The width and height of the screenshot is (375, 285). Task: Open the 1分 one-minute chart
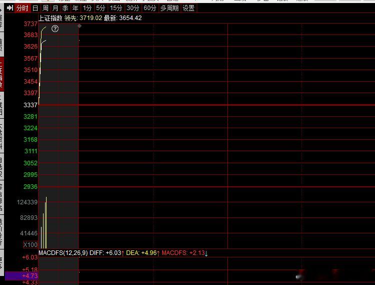tap(87, 8)
